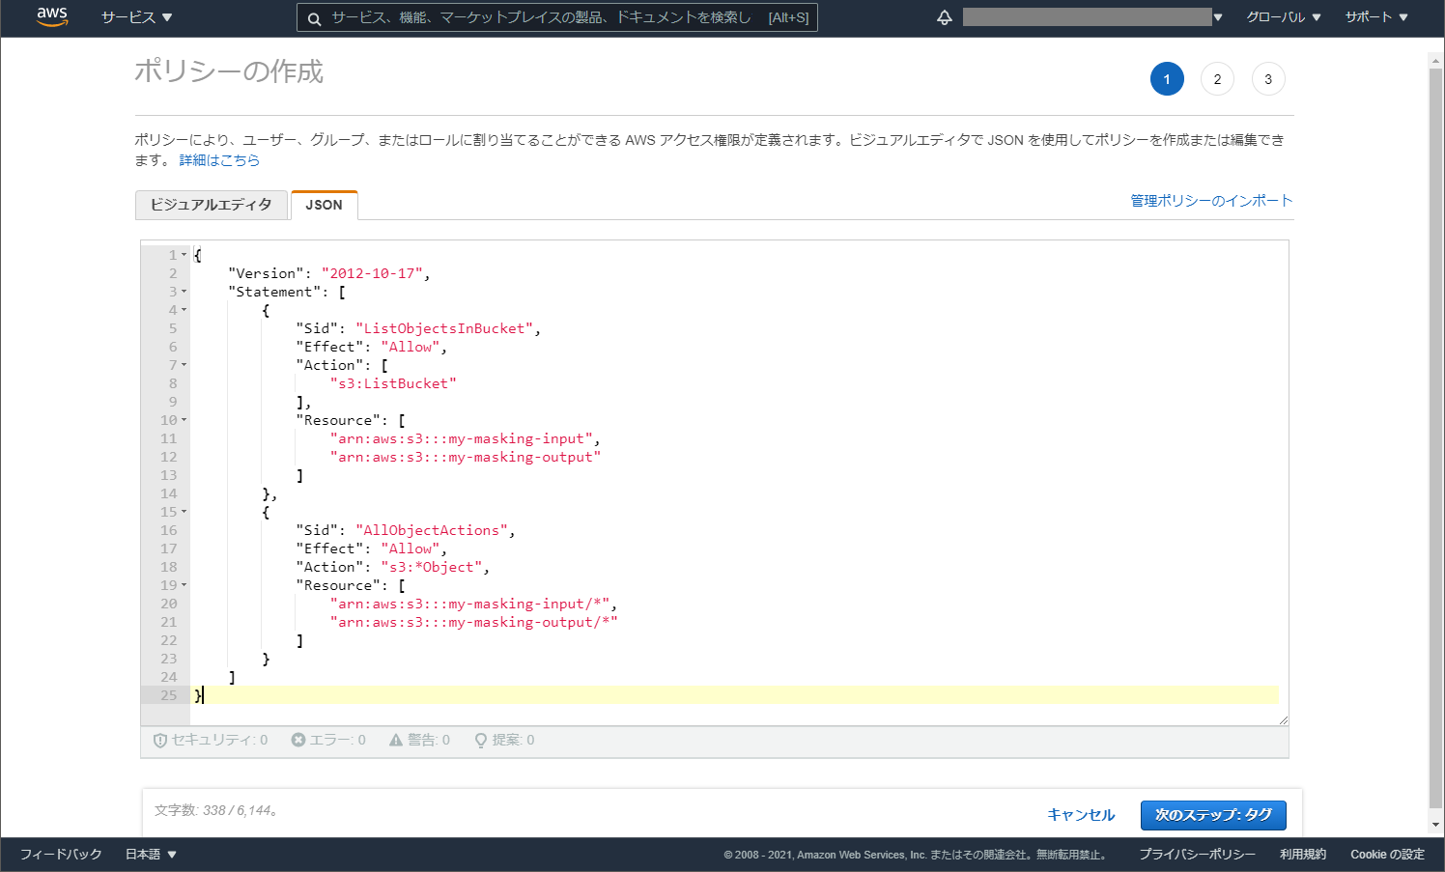Open 管理ポリシーのインポート link
This screenshot has height=872, width=1445.
[1211, 201]
